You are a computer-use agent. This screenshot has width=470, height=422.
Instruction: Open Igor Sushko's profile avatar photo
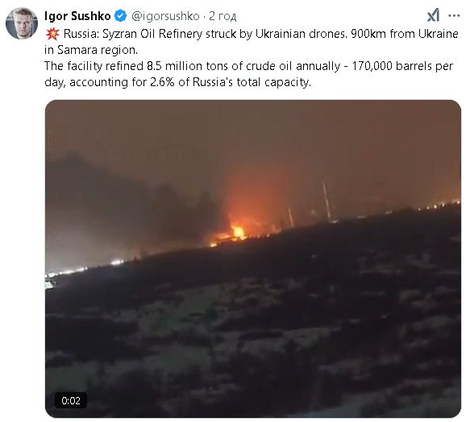22,23
